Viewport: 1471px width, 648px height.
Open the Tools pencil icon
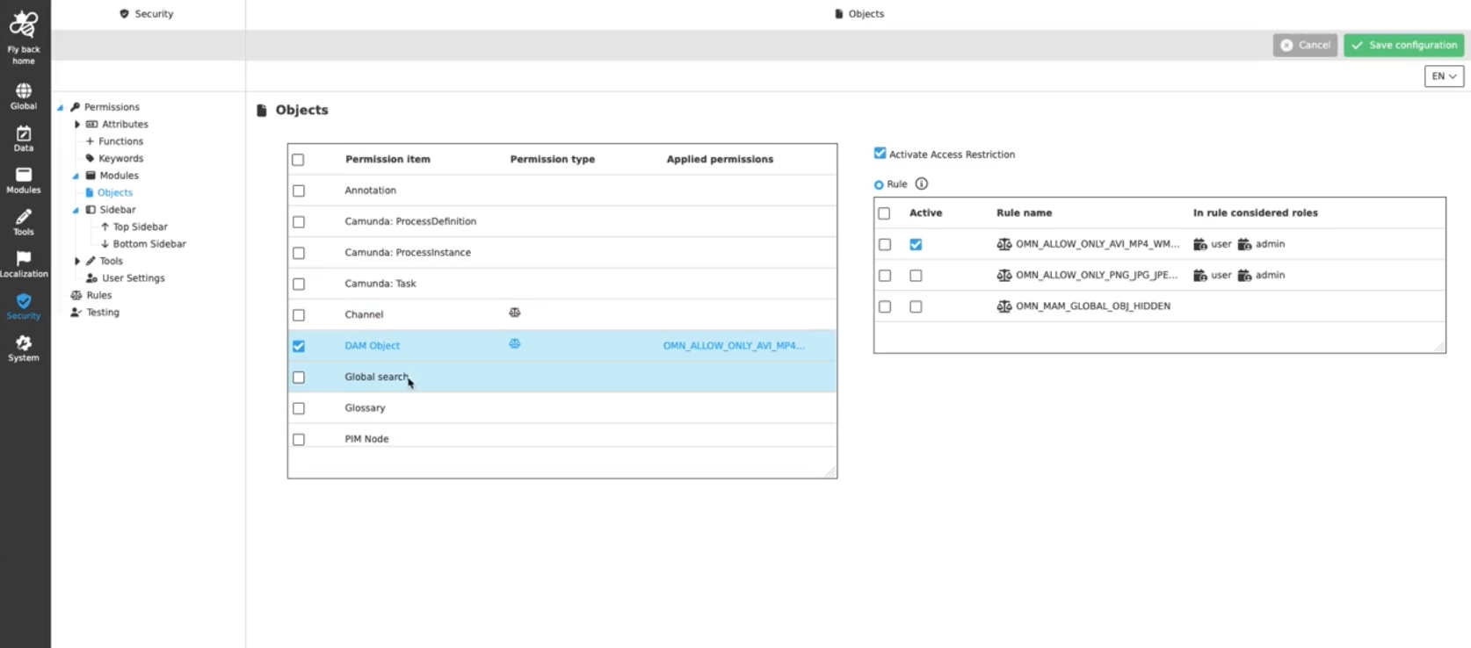[x=24, y=218]
